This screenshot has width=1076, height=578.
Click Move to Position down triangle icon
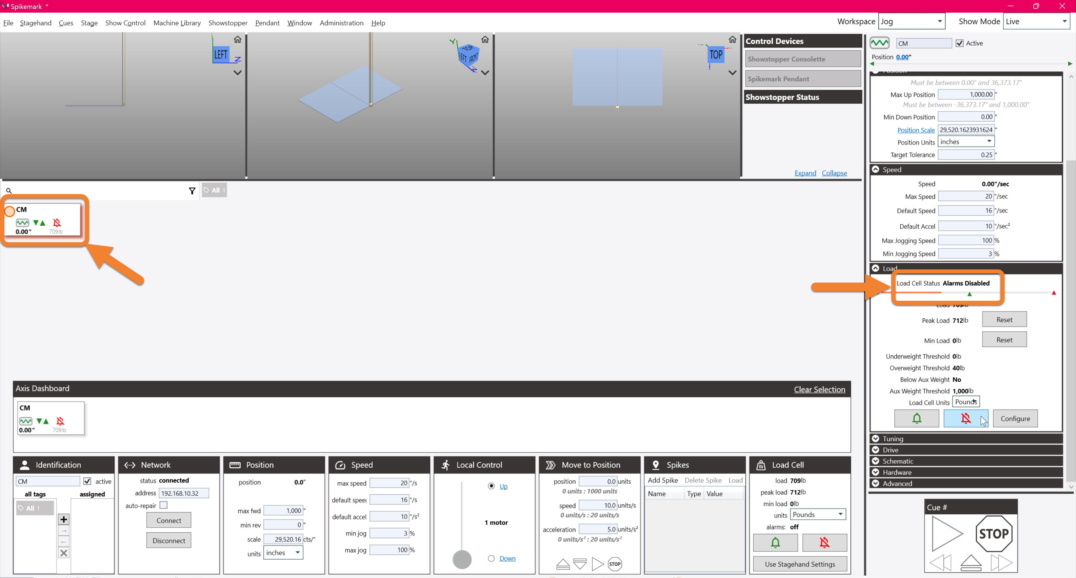[x=580, y=564]
